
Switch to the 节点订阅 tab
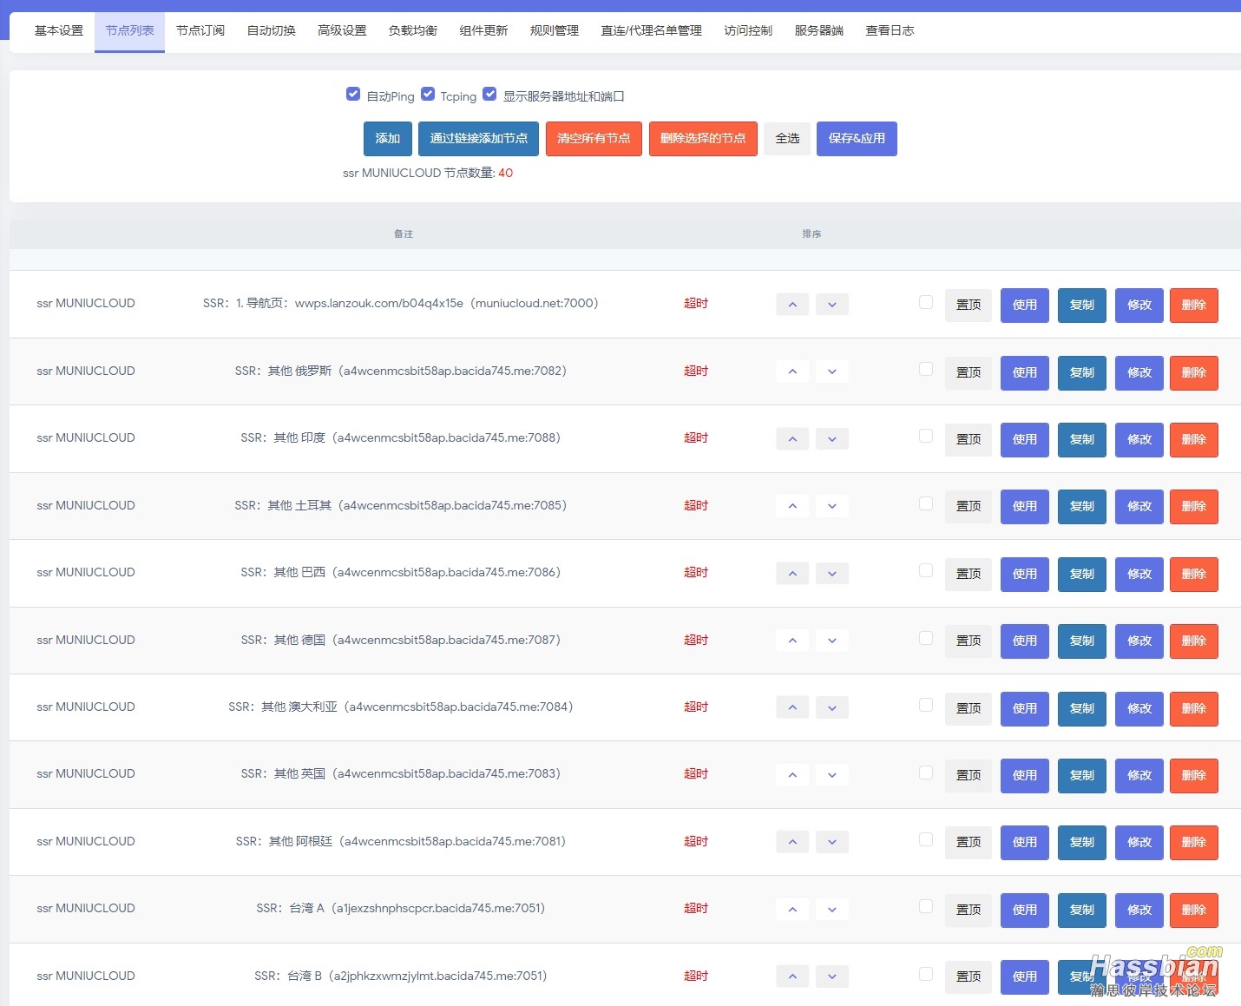click(200, 31)
